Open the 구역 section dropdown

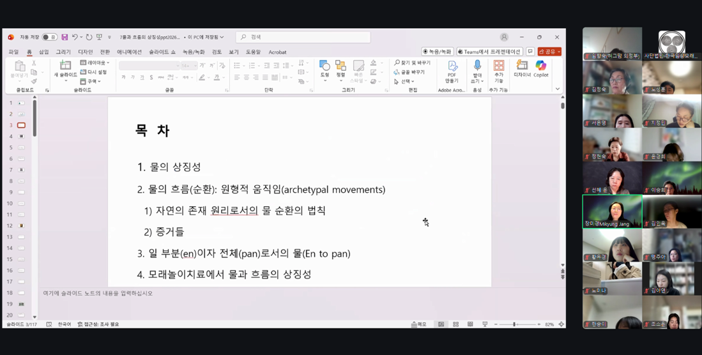[x=91, y=82]
